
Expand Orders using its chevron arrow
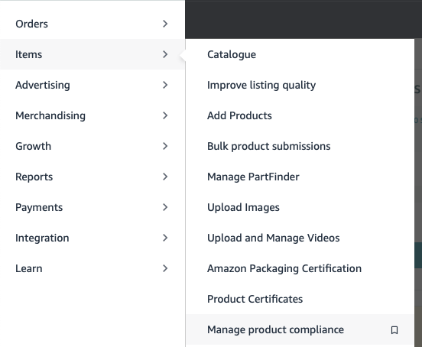click(165, 24)
